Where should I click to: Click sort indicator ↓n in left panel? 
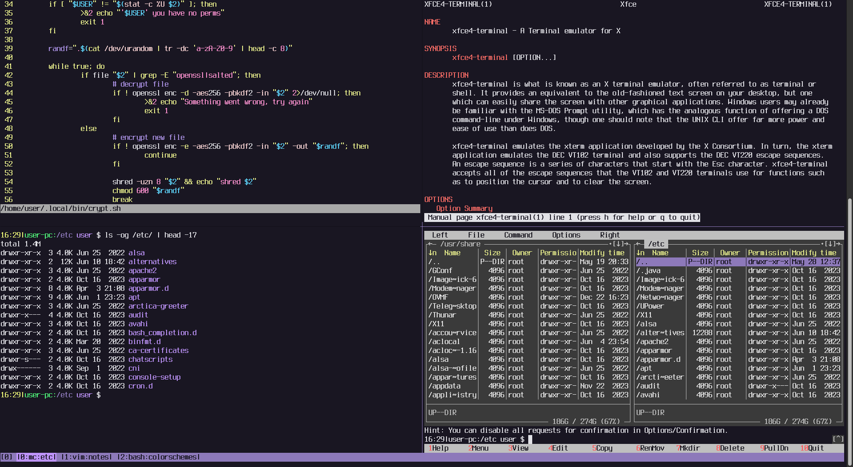point(432,253)
